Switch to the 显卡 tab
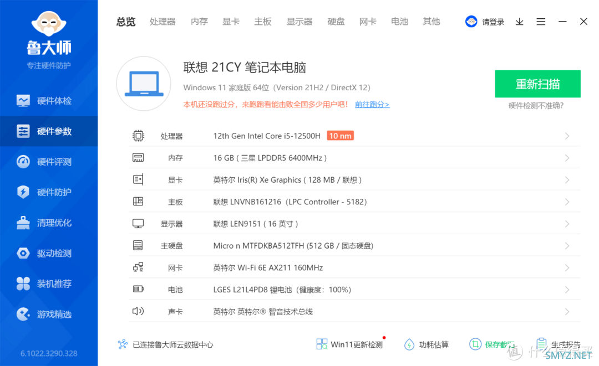Viewport: 599px width, 366px height. 231,22
